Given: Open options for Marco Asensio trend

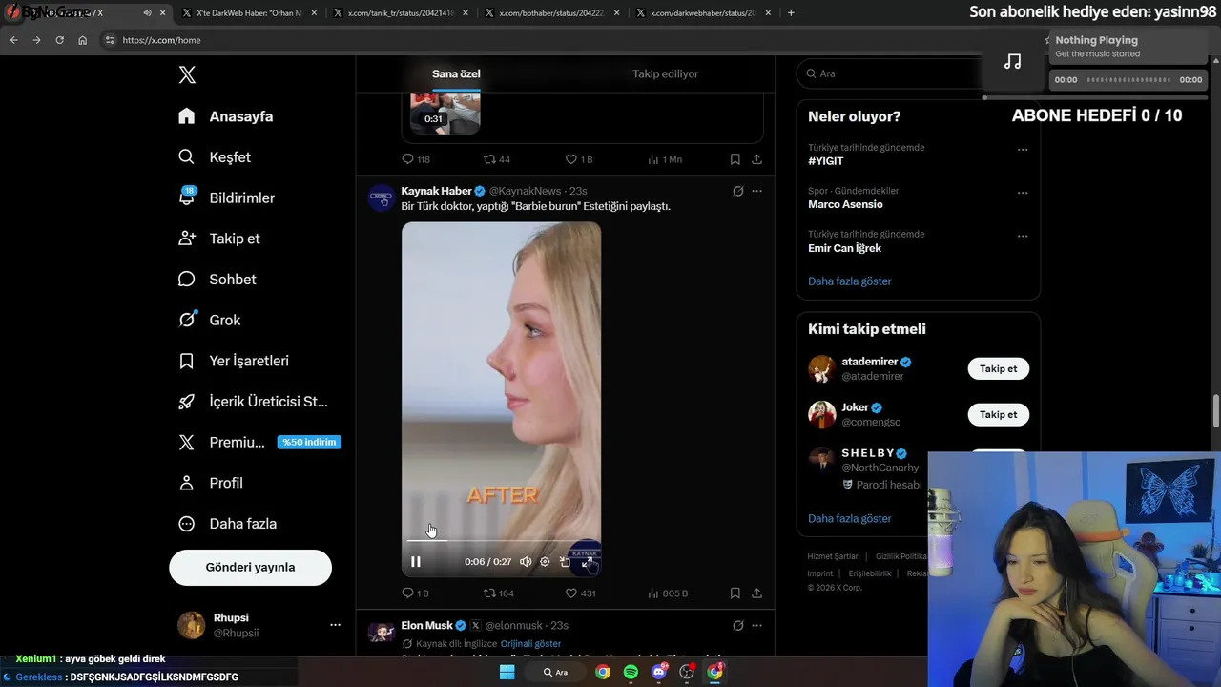Looking at the screenshot, I should click(1023, 193).
